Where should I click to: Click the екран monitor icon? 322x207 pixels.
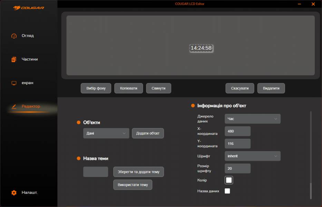(x=14, y=83)
